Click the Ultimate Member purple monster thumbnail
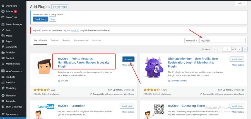Screen dimensions: 251x119 pyautogui.click(x=154, y=67)
